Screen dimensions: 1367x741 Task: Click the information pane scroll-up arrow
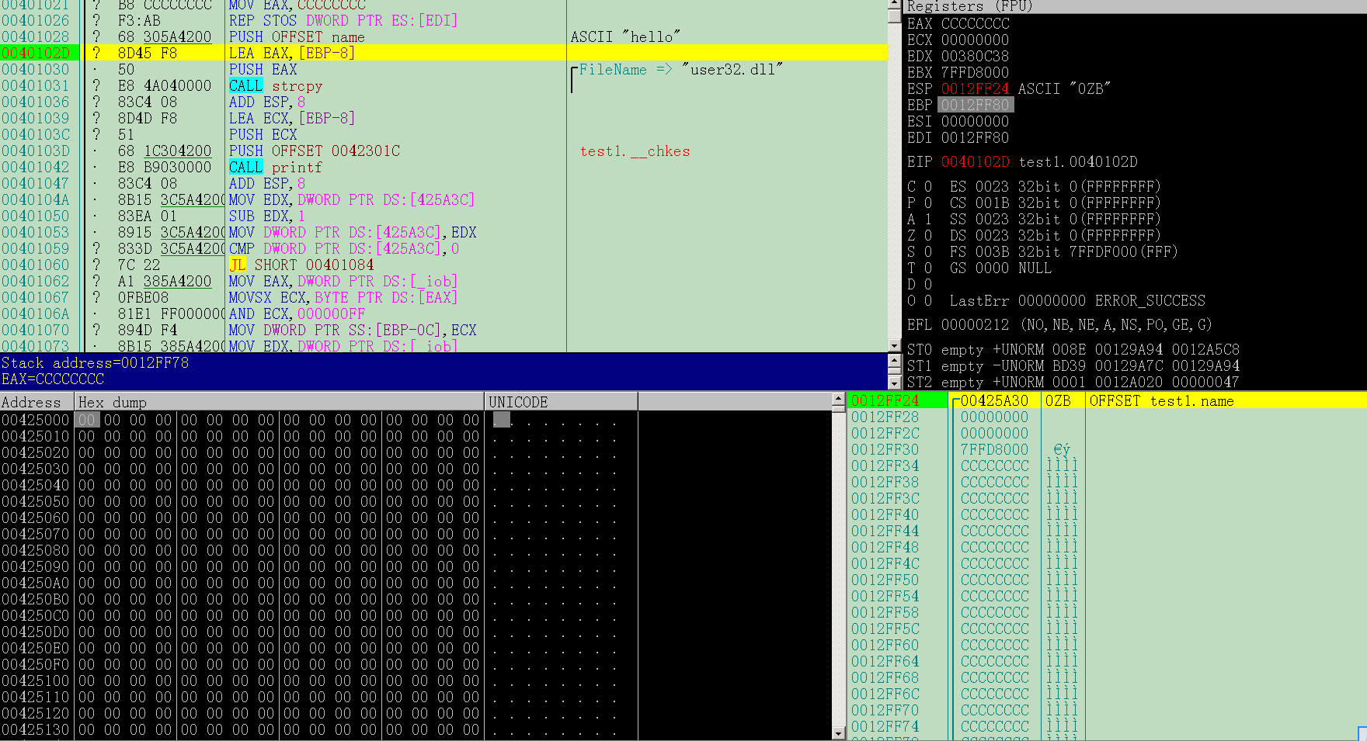(x=894, y=361)
